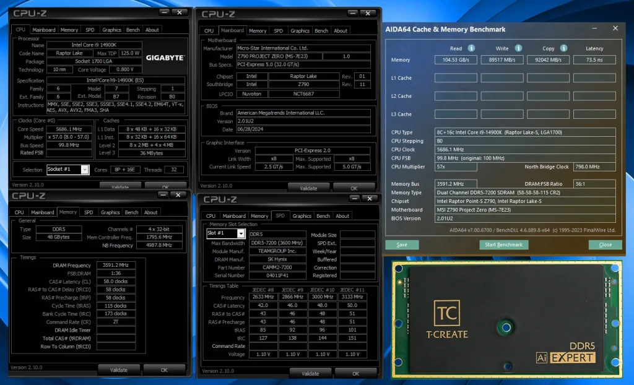Click the Memory Read 104.53 GB/s field
This screenshot has width=634, height=385.
click(x=456, y=60)
